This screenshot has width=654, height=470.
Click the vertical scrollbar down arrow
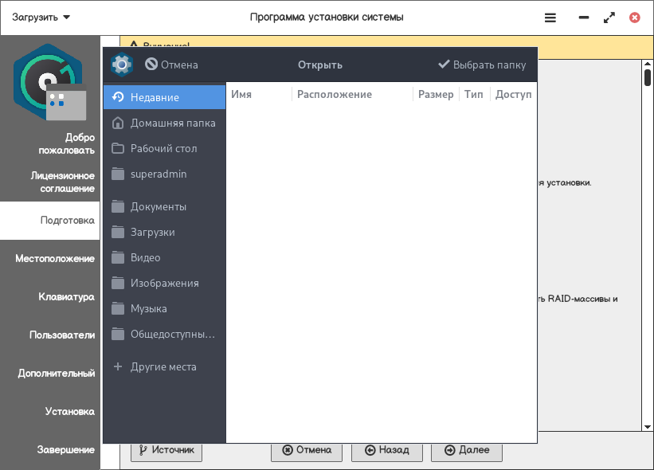pos(647,425)
